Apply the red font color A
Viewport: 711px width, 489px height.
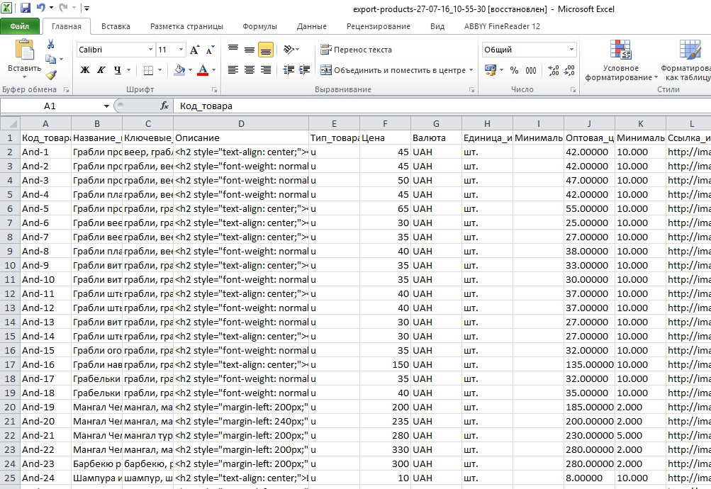(x=203, y=69)
